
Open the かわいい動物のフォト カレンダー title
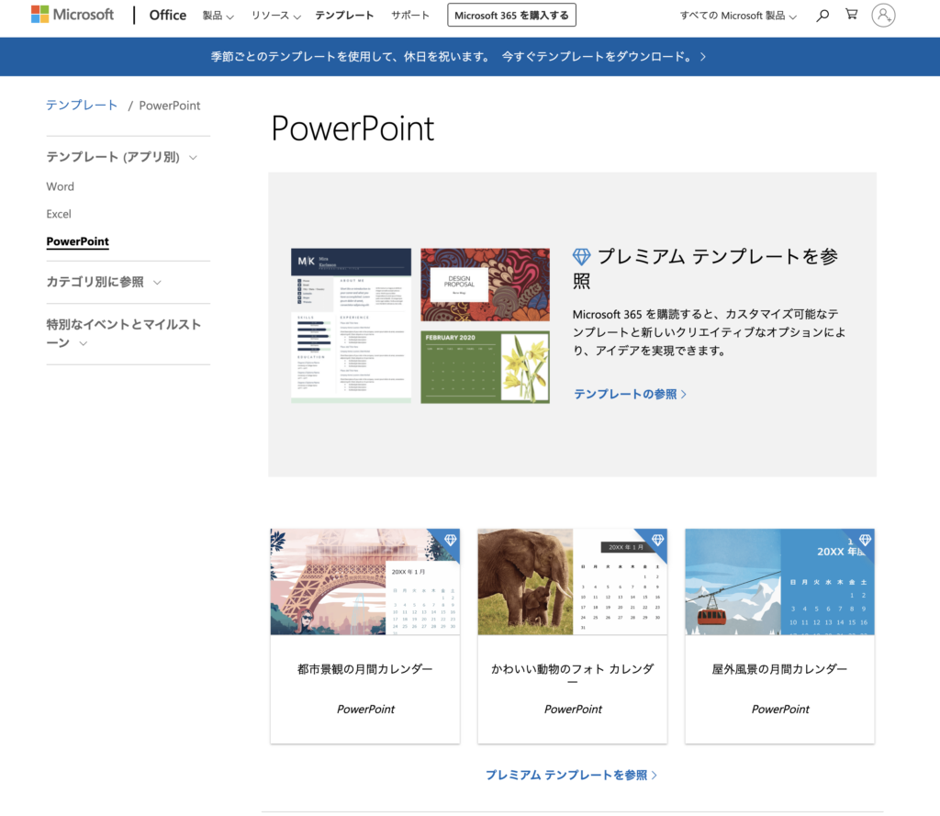(573, 676)
